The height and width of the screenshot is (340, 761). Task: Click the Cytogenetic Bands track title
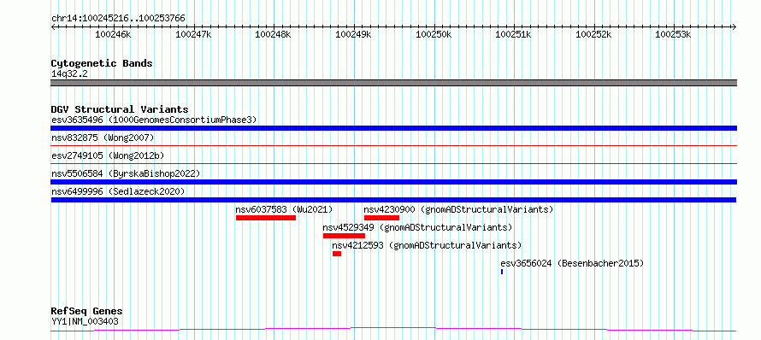click(102, 63)
